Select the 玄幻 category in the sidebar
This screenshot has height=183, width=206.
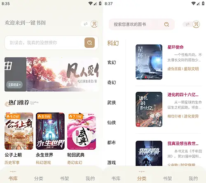click(112, 63)
